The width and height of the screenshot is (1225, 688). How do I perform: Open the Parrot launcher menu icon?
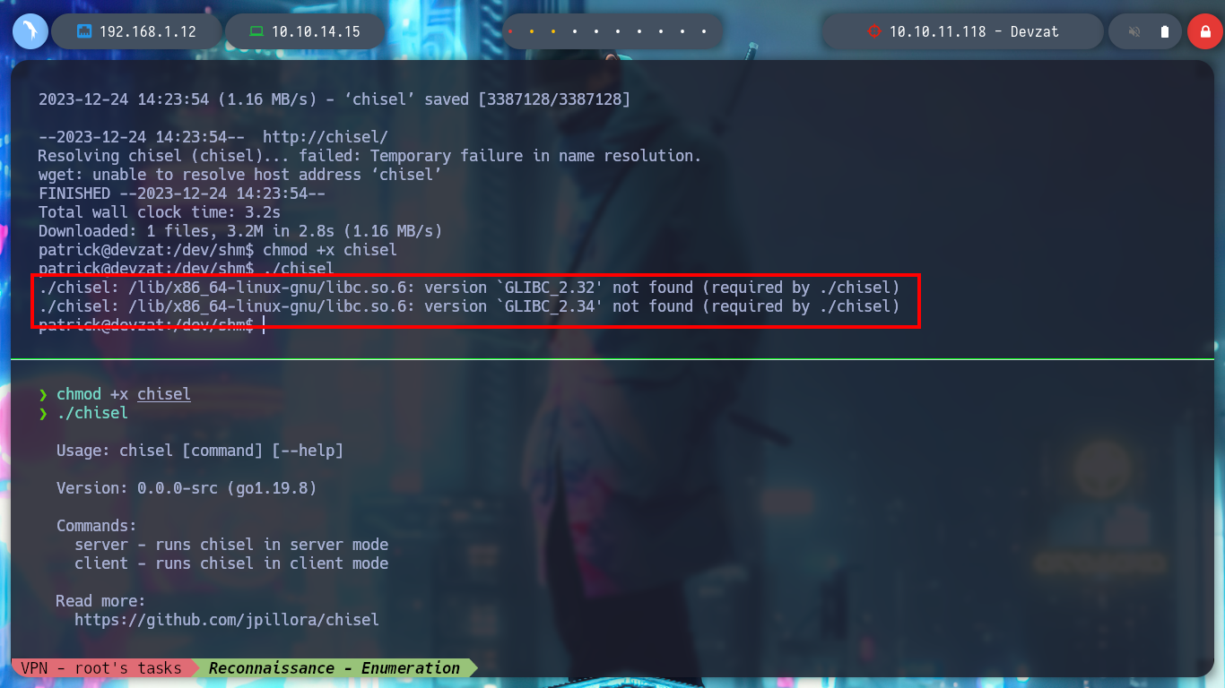(x=30, y=31)
